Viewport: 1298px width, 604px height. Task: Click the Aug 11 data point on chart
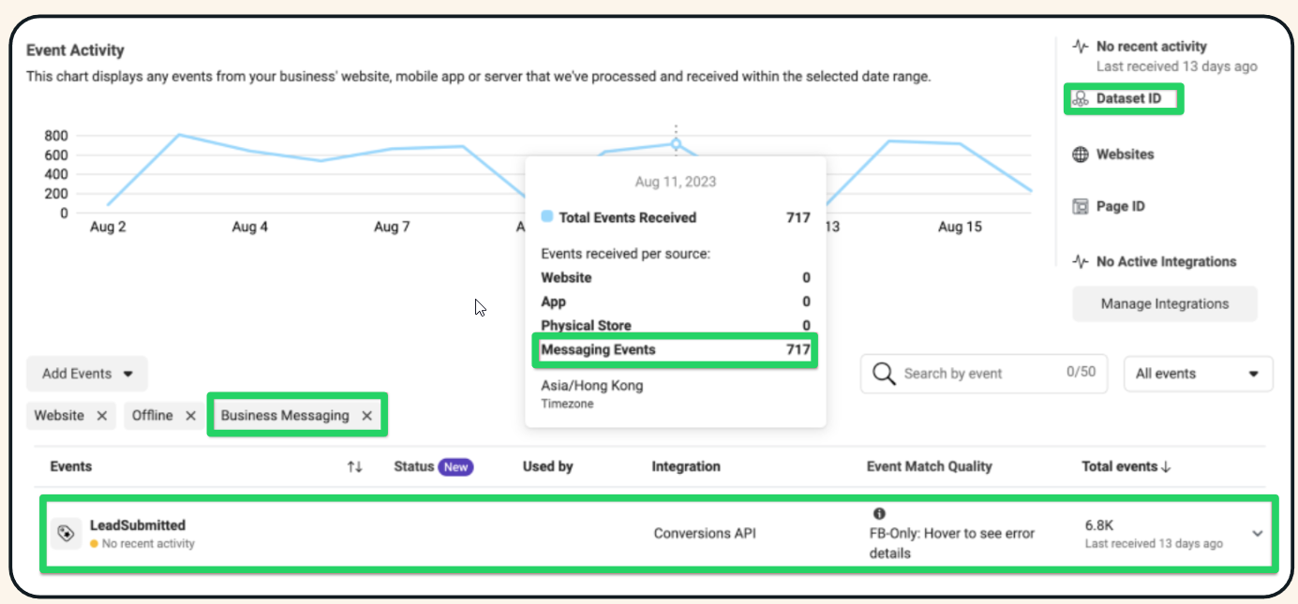pyautogui.click(x=676, y=143)
